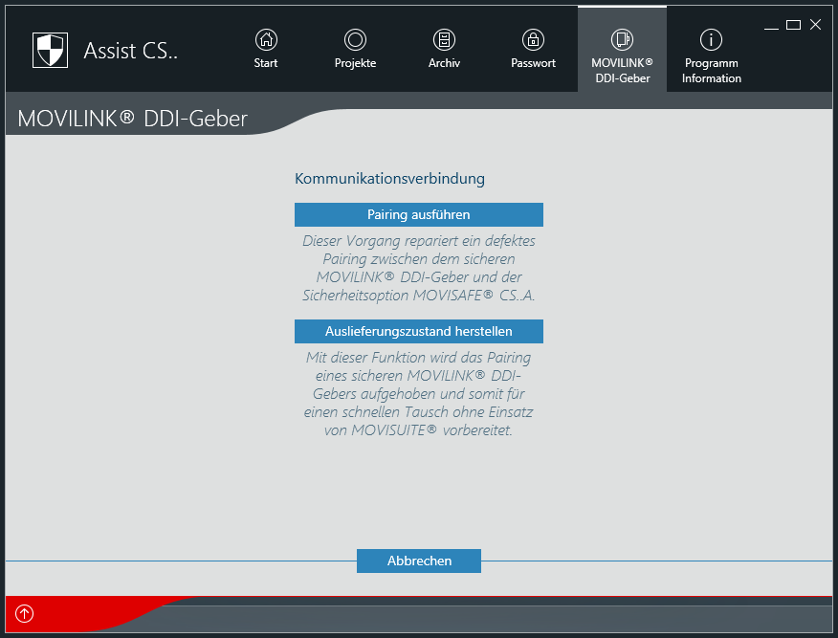
Task: Close the Assist CS window
Action: pos(815,25)
